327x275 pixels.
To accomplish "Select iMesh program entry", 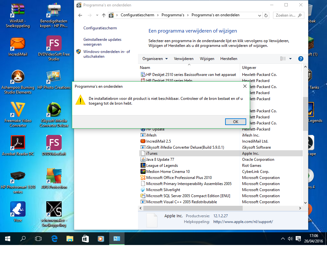I will click(221, 135).
